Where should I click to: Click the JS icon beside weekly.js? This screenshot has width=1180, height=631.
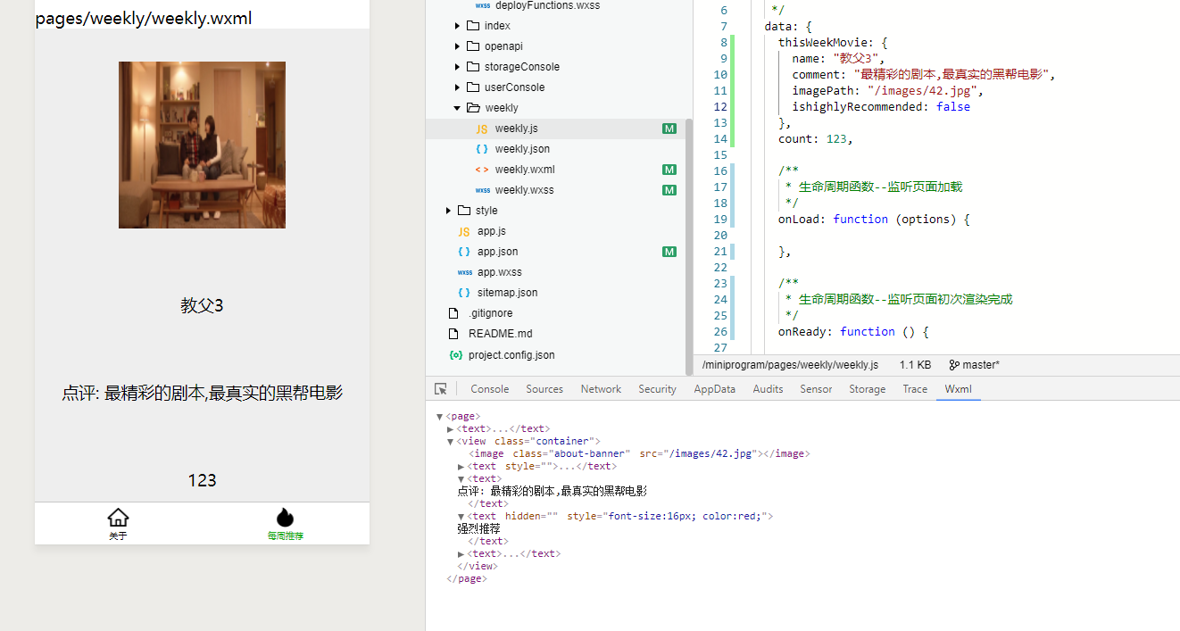482,129
